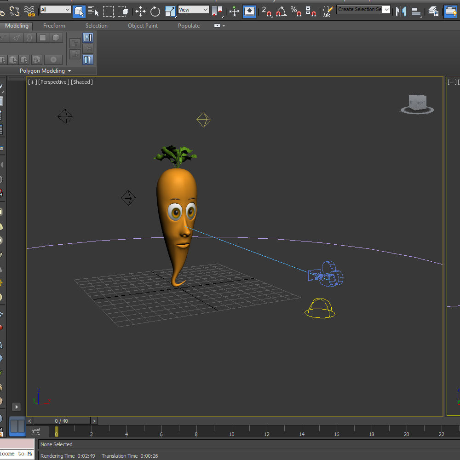
Task: Open the Manage Layers explorer
Action: pyautogui.click(x=433, y=11)
